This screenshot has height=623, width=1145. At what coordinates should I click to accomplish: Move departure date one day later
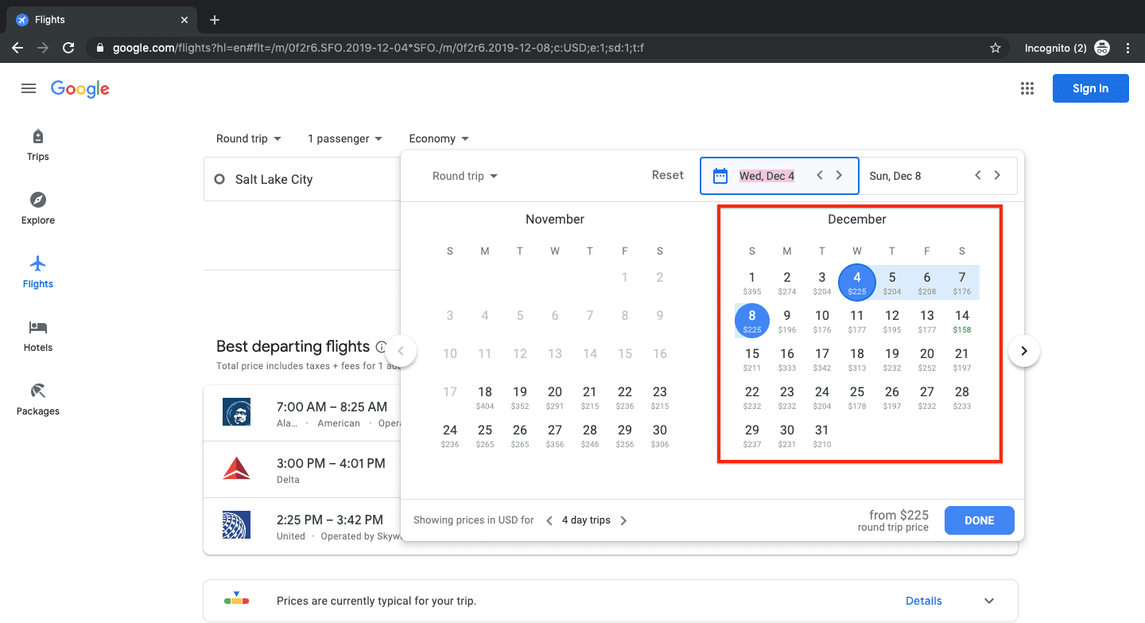[839, 176]
